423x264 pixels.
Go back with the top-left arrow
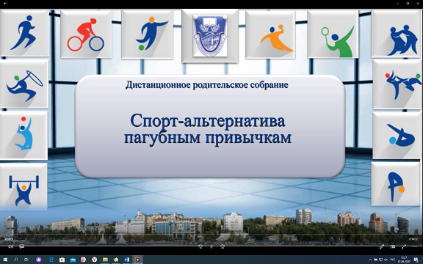(x=5, y=4)
